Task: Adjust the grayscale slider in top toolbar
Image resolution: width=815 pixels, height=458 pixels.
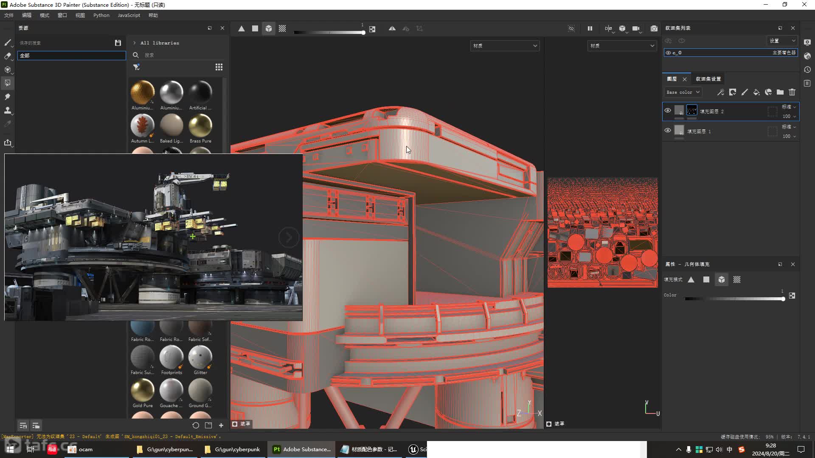Action: 329,32
